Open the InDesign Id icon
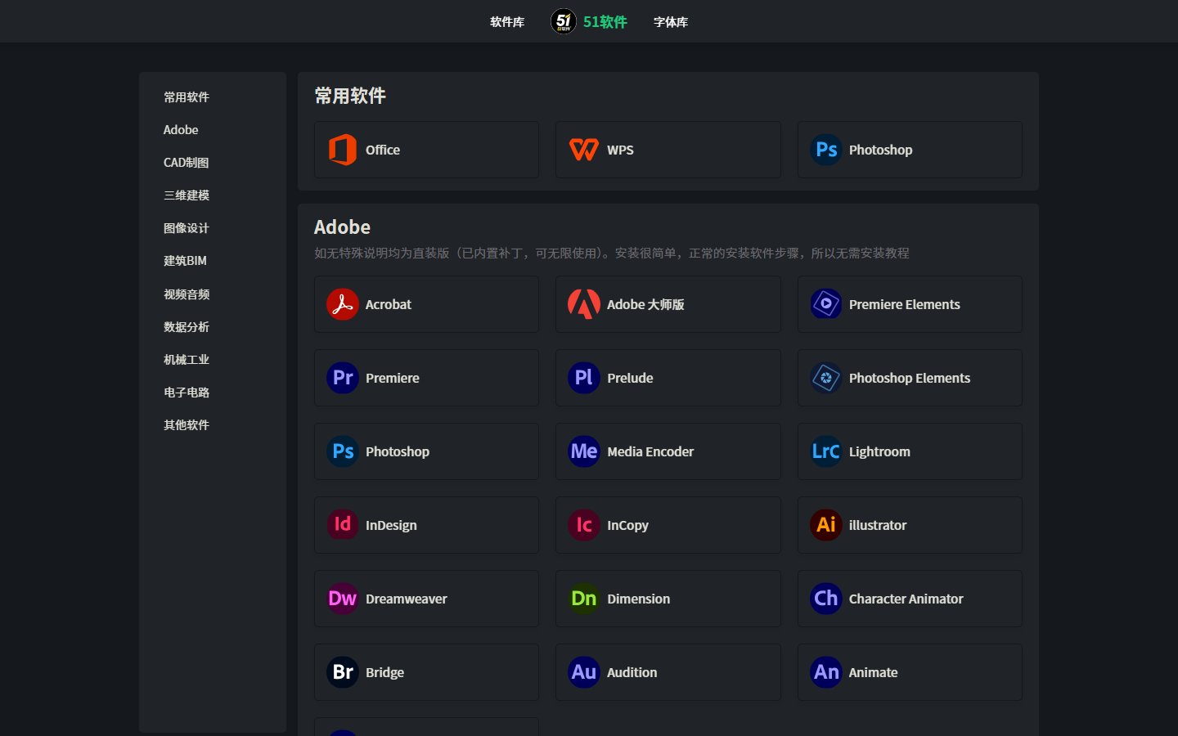 pyautogui.click(x=343, y=525)
